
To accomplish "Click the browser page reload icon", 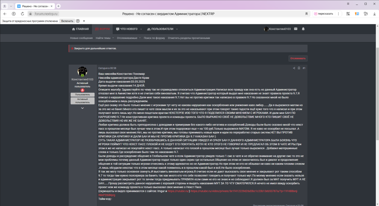I will coord(23,14).
